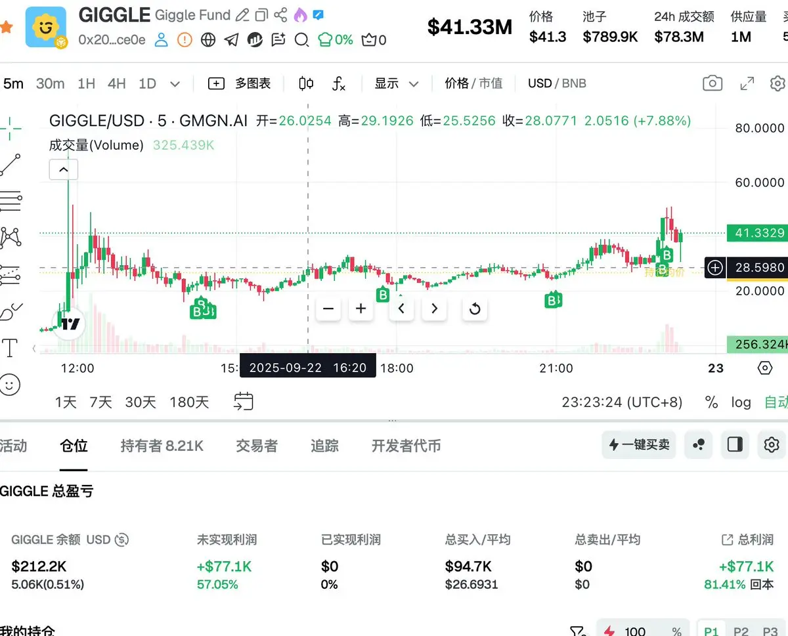The height and width of the screenshot is (636, 788).
Task: Toggle 自动 auto scale
Action: [x=776, y=402]
